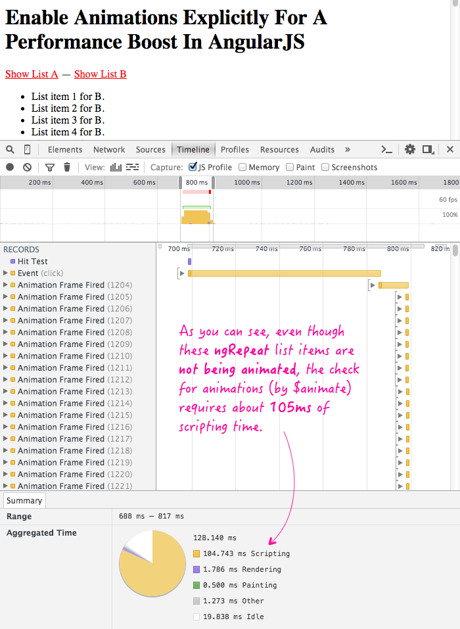Image resolution: width=460 pixels, height=629 pixels.
Task: Click the frame 1204 yellow timeline bar
Action: [394, 285]
